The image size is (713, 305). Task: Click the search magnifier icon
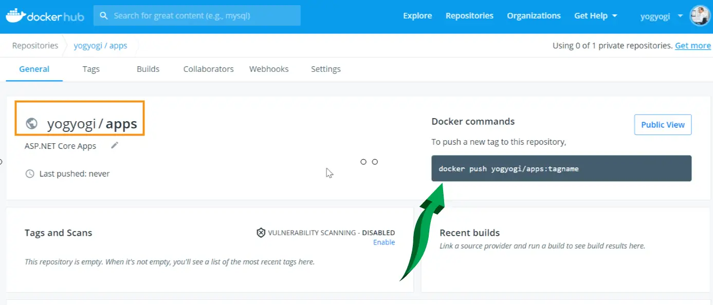pos(103,16)
